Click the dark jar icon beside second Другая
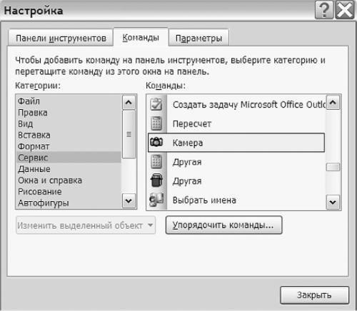 (156, 180)
